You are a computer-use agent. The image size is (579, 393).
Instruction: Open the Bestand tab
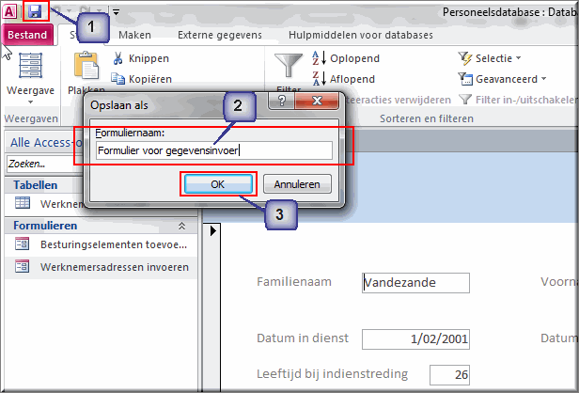pos(27,35)
